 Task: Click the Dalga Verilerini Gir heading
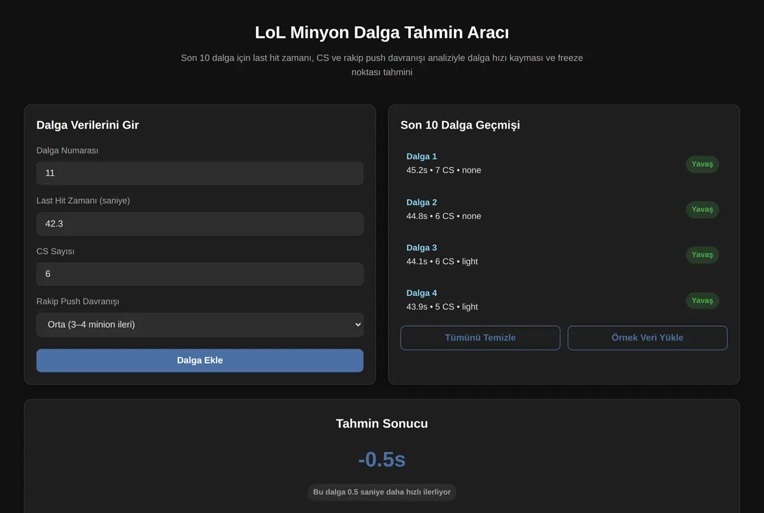pos(87,125)
